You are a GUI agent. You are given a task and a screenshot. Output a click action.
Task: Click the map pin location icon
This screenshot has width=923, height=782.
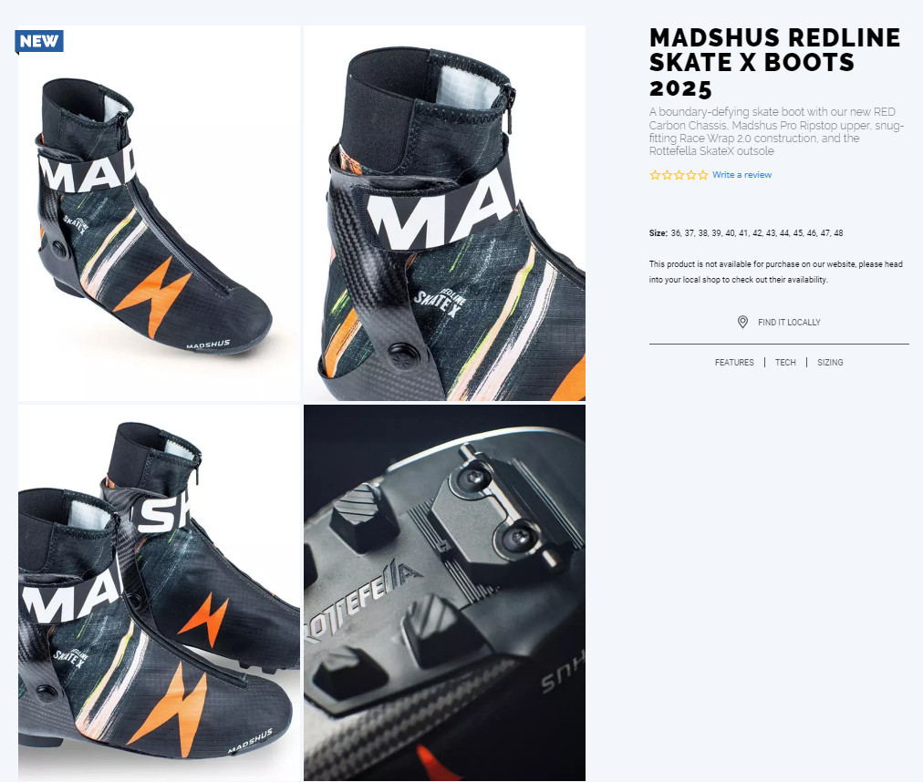coord(743,322)
